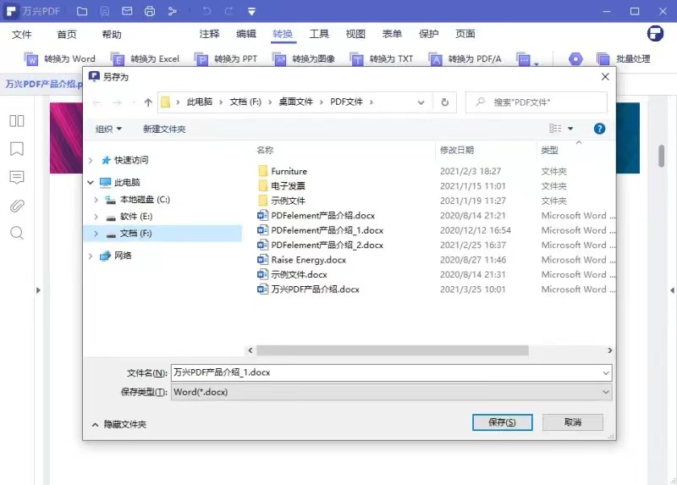The image size is (677, 485).
Task: Select 转换为 TXT conversion
Action: tap(382, 58)
